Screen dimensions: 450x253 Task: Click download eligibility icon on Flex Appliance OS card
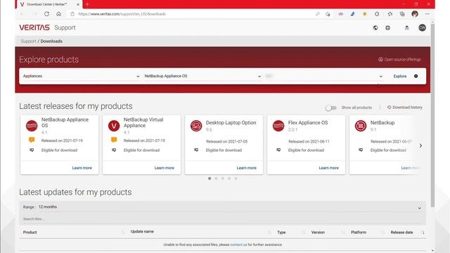[x=278, y=150]
